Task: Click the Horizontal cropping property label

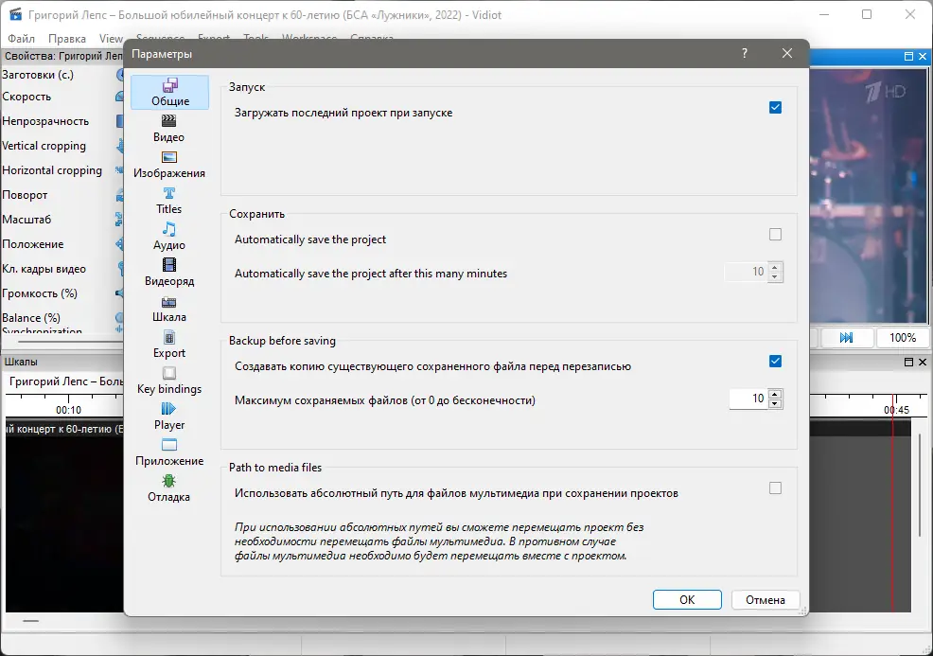Action: 52,170
